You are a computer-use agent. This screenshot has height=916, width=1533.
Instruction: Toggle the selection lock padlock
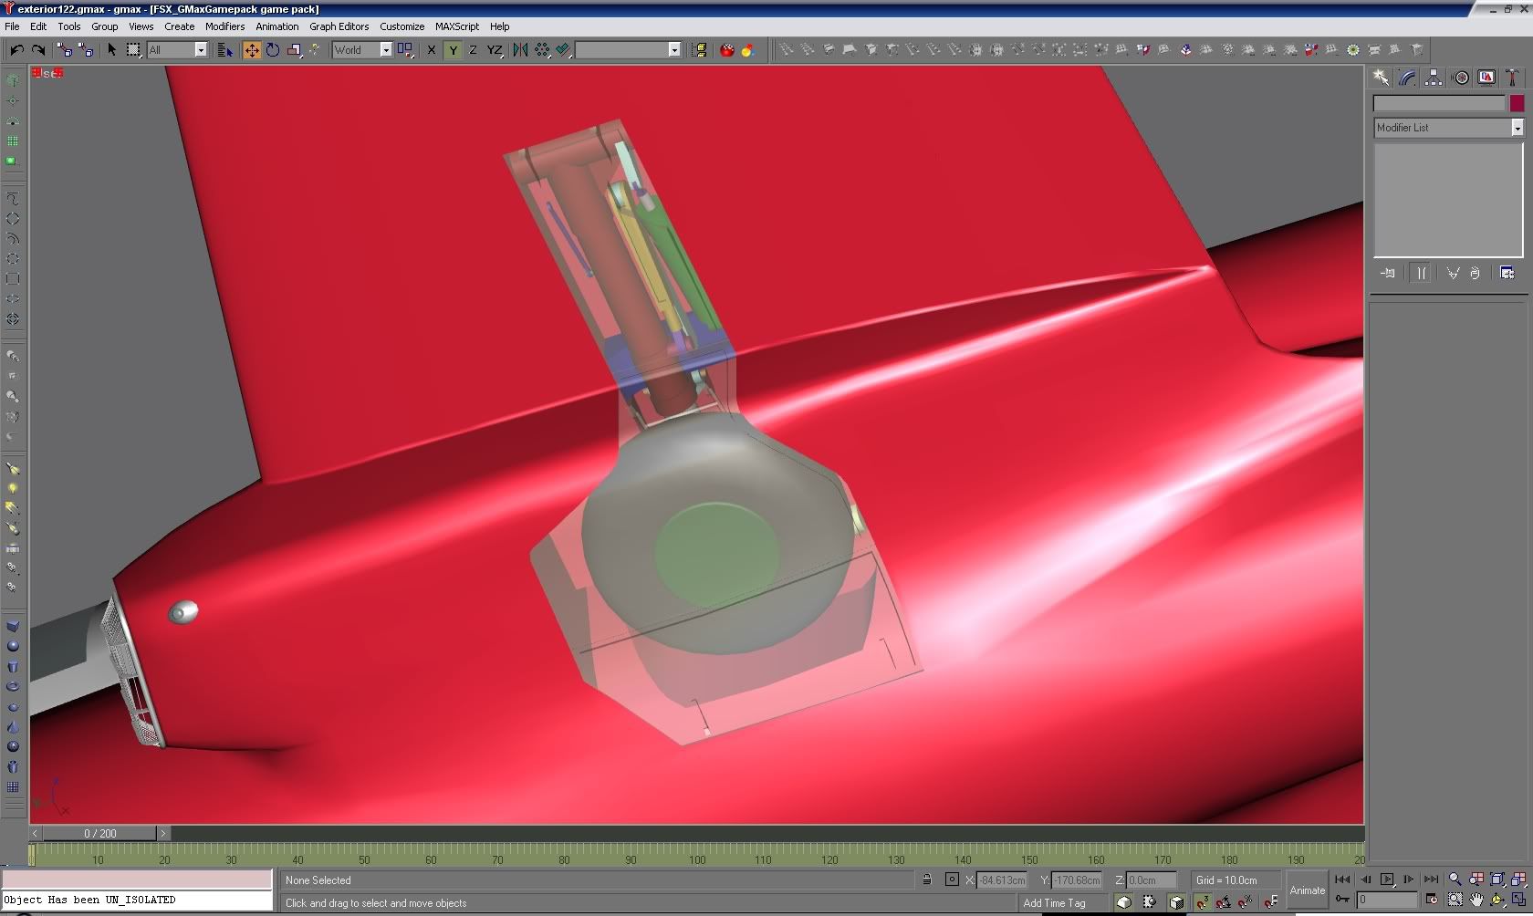pyautogui.click(x=926, y=880)
